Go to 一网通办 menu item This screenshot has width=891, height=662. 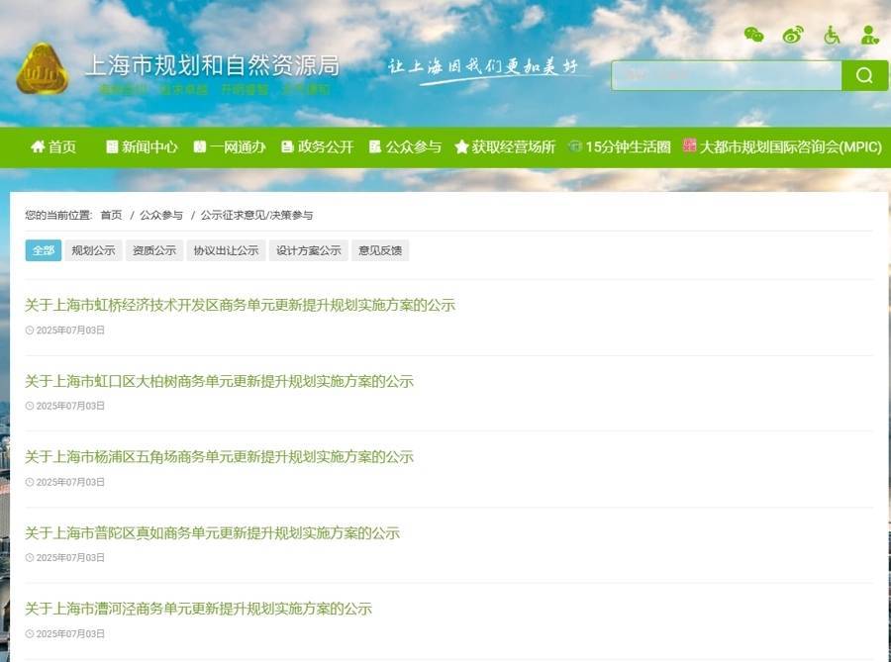pyautogui.click(x=230, y=146)
